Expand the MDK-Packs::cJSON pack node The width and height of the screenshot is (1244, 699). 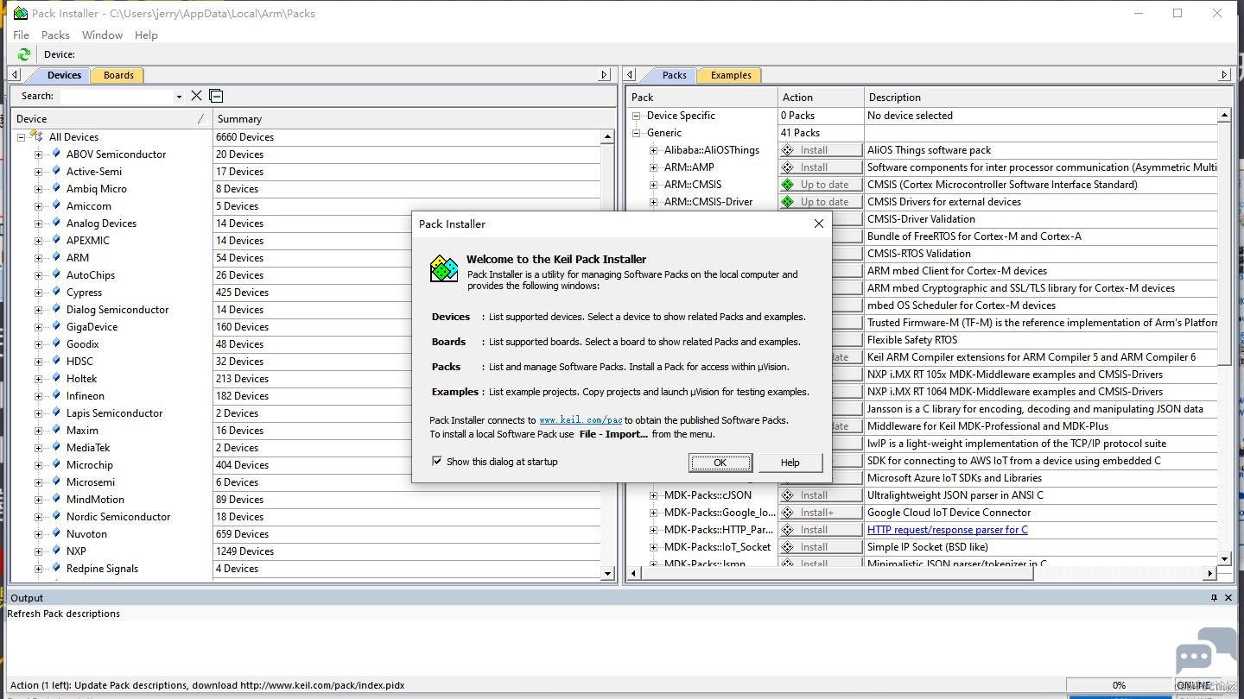(654, 495)
